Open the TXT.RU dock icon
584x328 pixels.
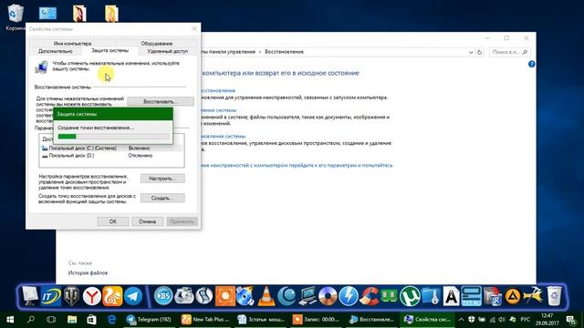click(x=472, y=296)
